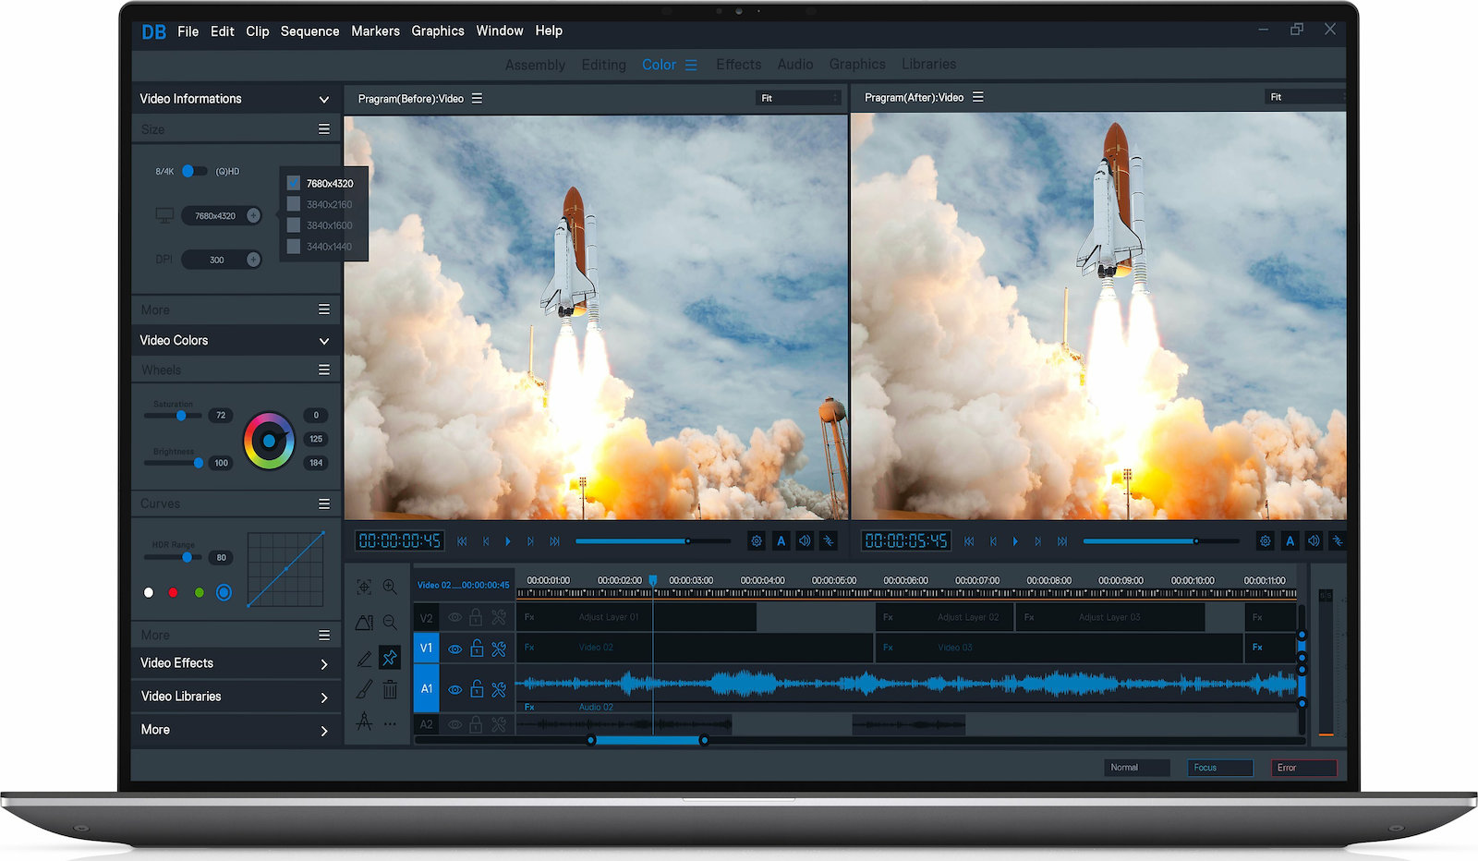Screen dimensions: 1478x861
Task: Click the Saturation slider handle
Action: pyautogui.click(x=181, y=416)
